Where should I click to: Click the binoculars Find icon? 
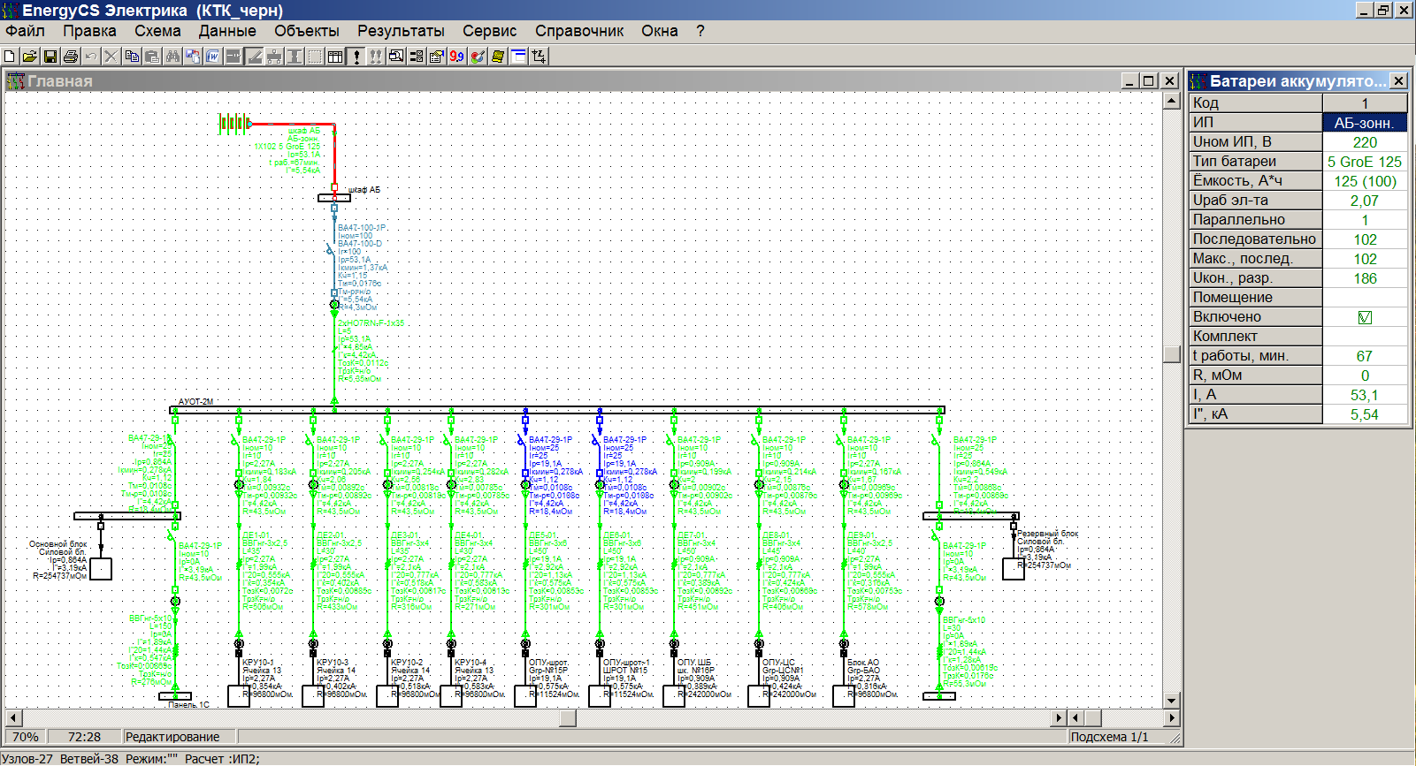(172, 57)
